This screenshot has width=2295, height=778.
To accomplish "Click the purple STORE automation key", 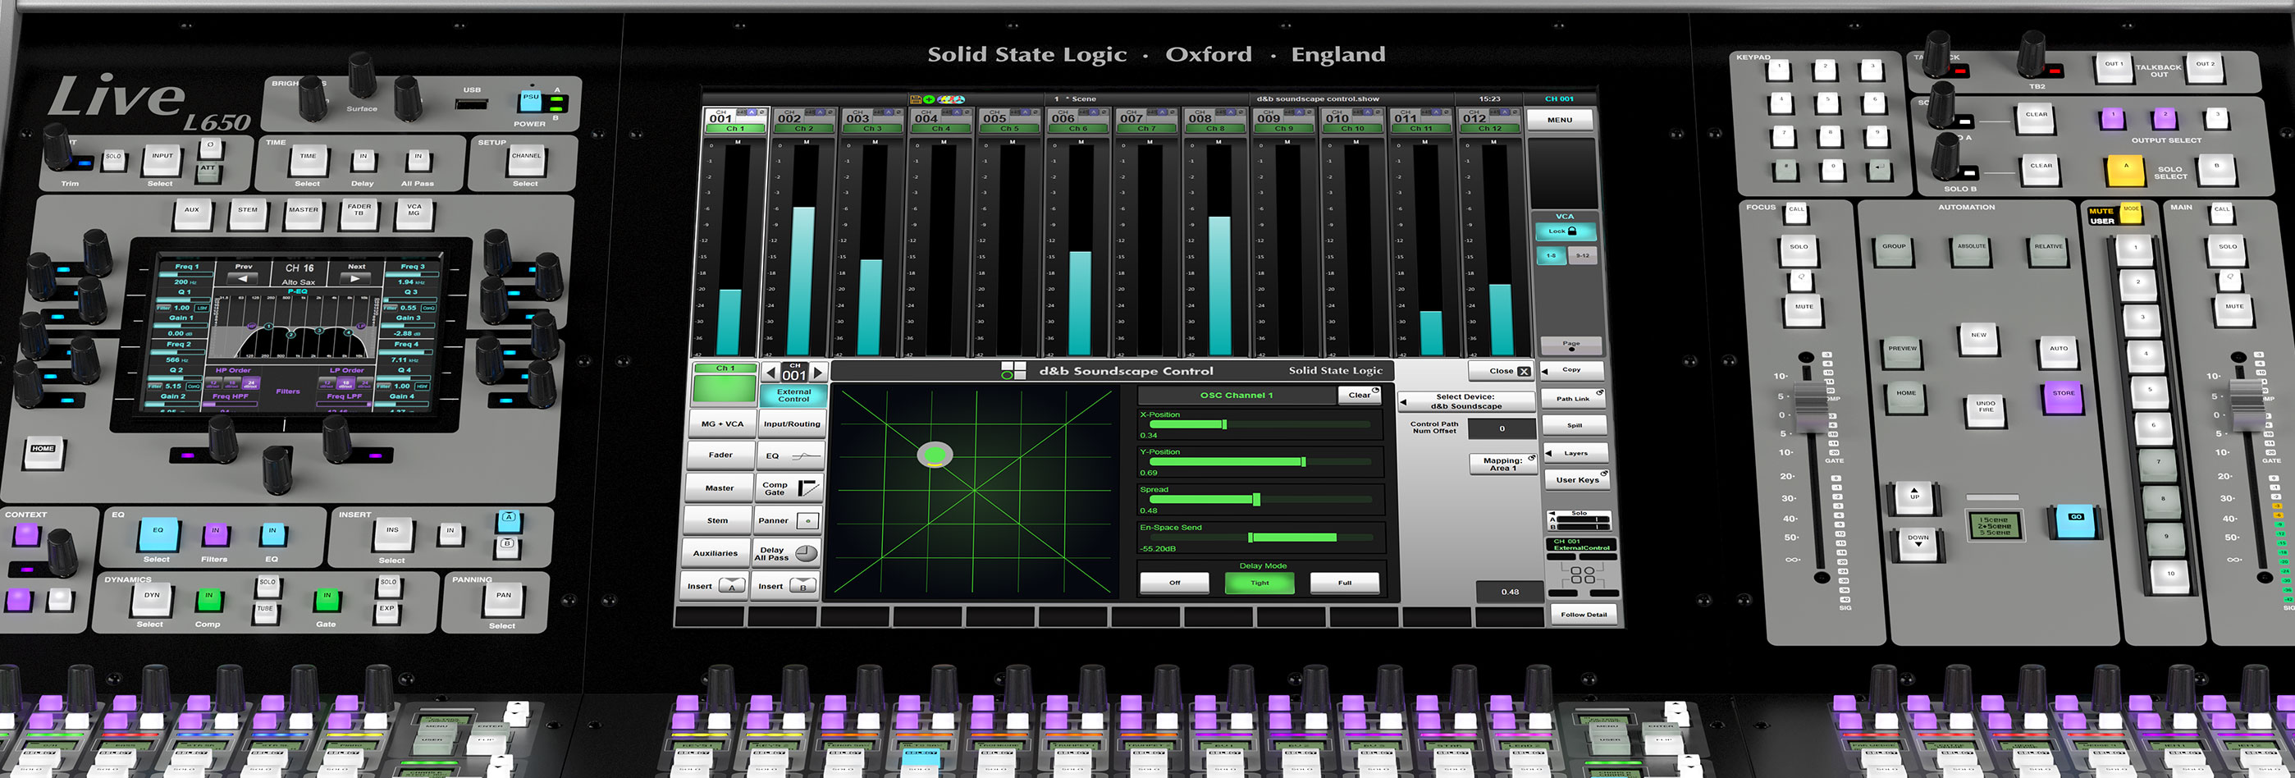I will (x=2064, y=396).
